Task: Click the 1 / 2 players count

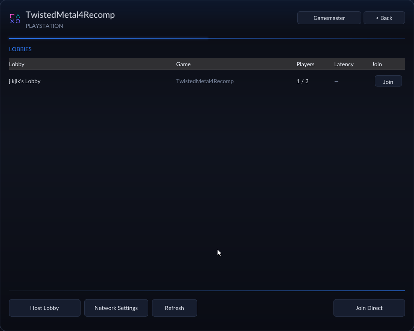Action: pyautogui.click(x=302, y=81)
